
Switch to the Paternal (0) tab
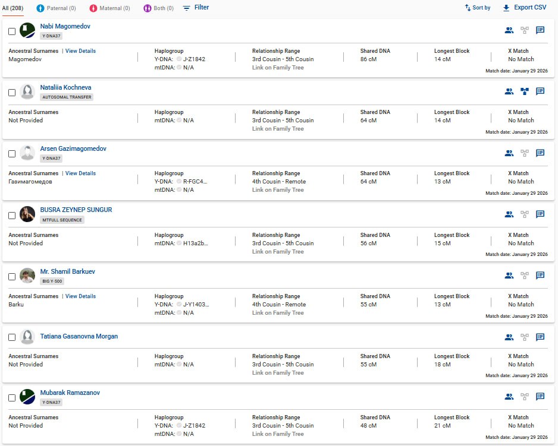point(57,8)
